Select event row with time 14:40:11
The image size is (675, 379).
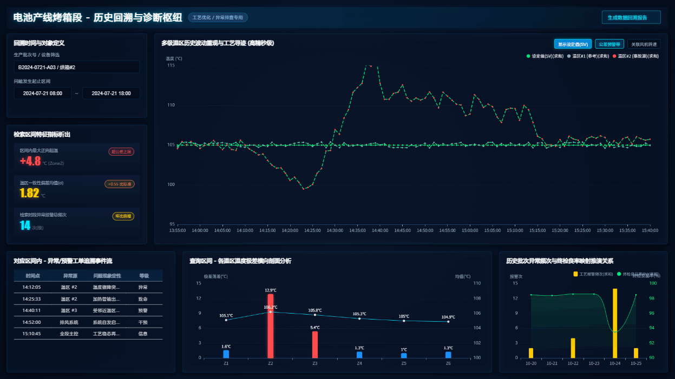(88, 310)
